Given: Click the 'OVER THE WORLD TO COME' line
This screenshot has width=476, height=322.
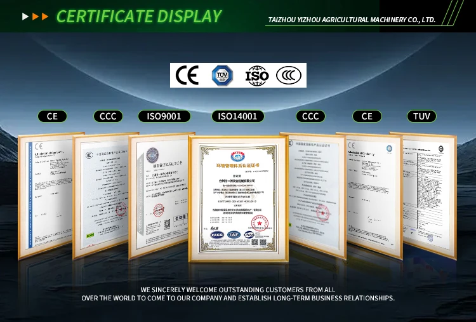Looking at the screenshot, I should click(238, 298).
